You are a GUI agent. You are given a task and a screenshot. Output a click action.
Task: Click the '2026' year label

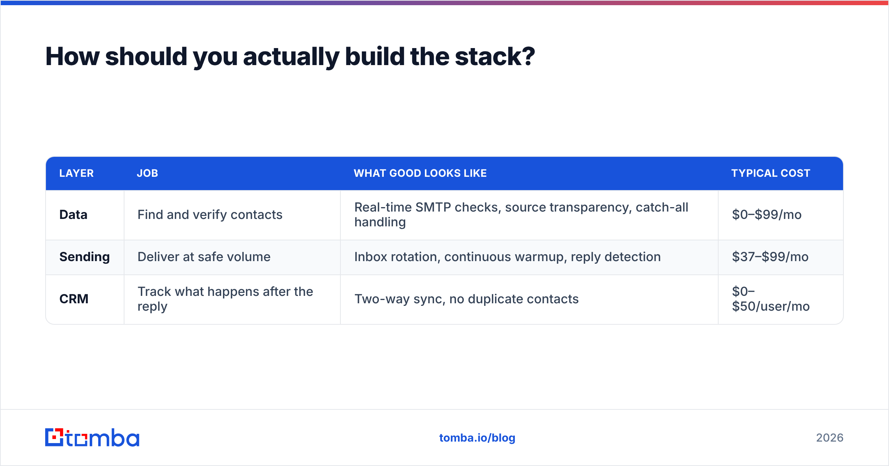(830, 438)
